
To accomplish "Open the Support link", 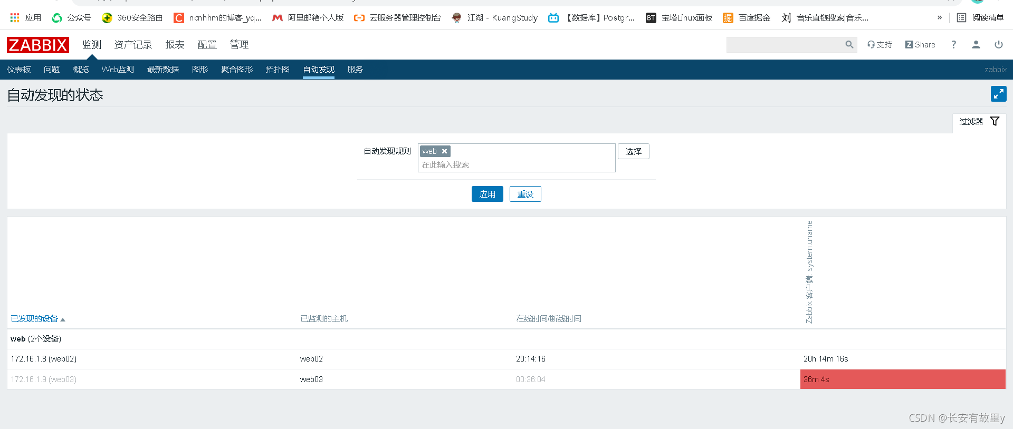I will (x=880, y=45).
